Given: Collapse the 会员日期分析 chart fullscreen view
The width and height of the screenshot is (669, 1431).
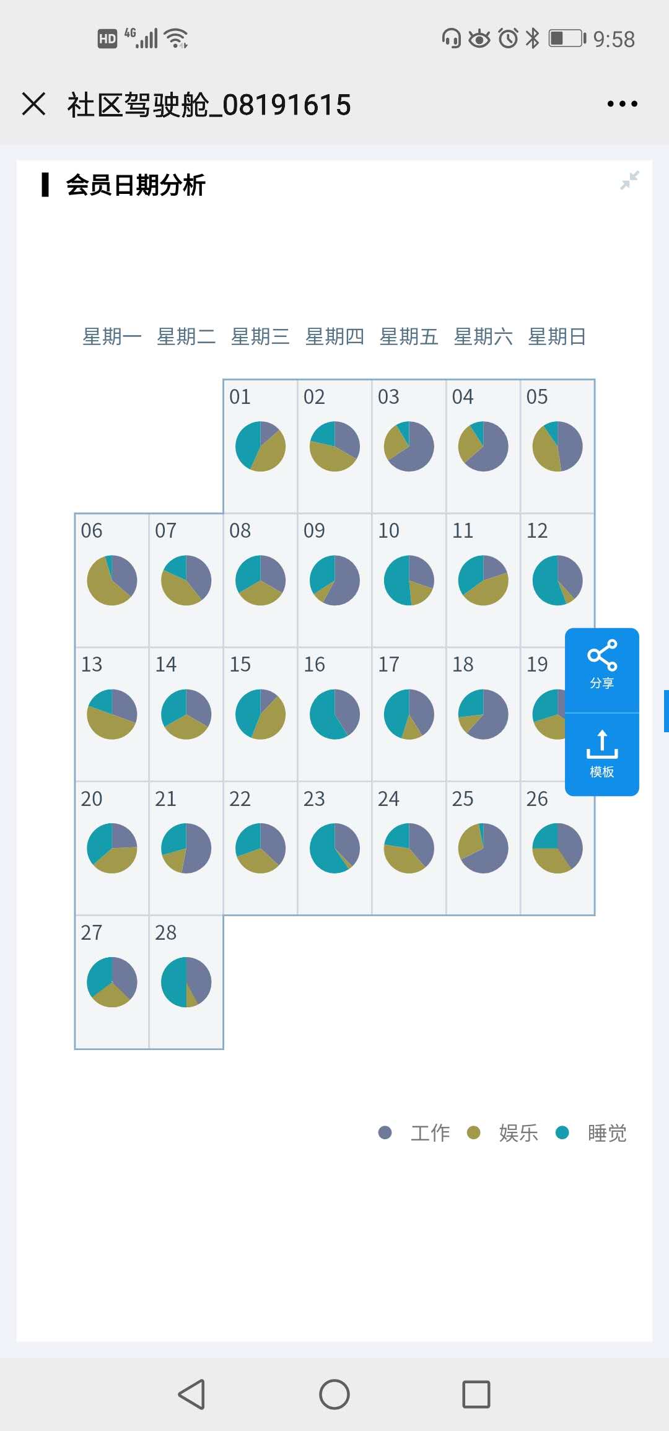Looking at the screenshot, I should click(x=629, y=180).
